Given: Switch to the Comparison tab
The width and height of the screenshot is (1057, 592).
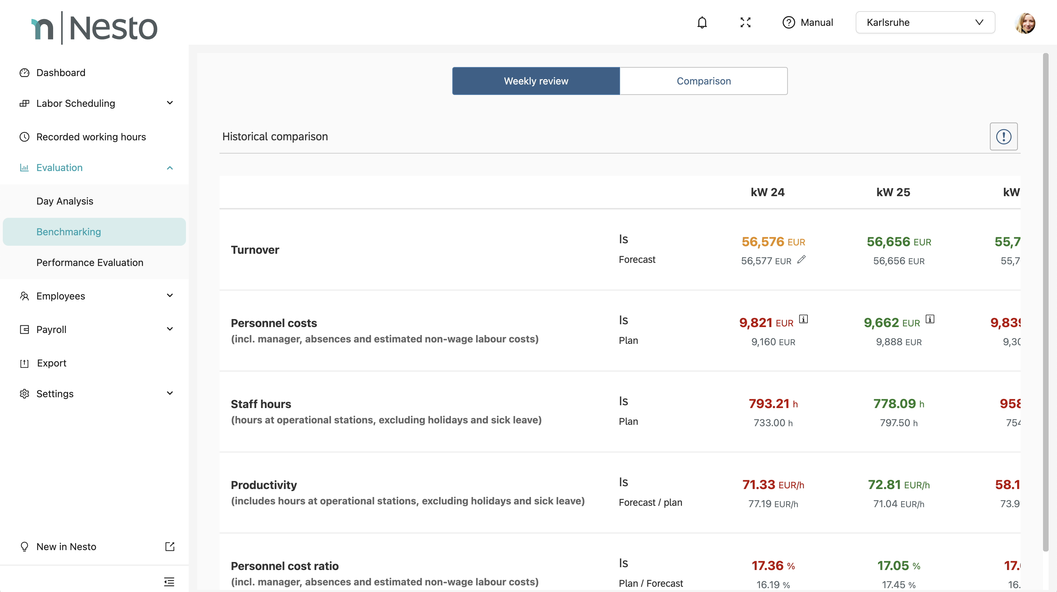Looking at the screenshot, I should tap(703, 81).
